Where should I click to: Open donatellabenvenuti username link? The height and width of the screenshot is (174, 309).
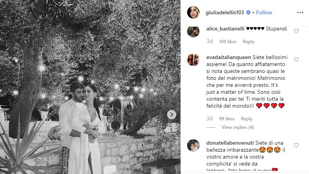point(230,143)
